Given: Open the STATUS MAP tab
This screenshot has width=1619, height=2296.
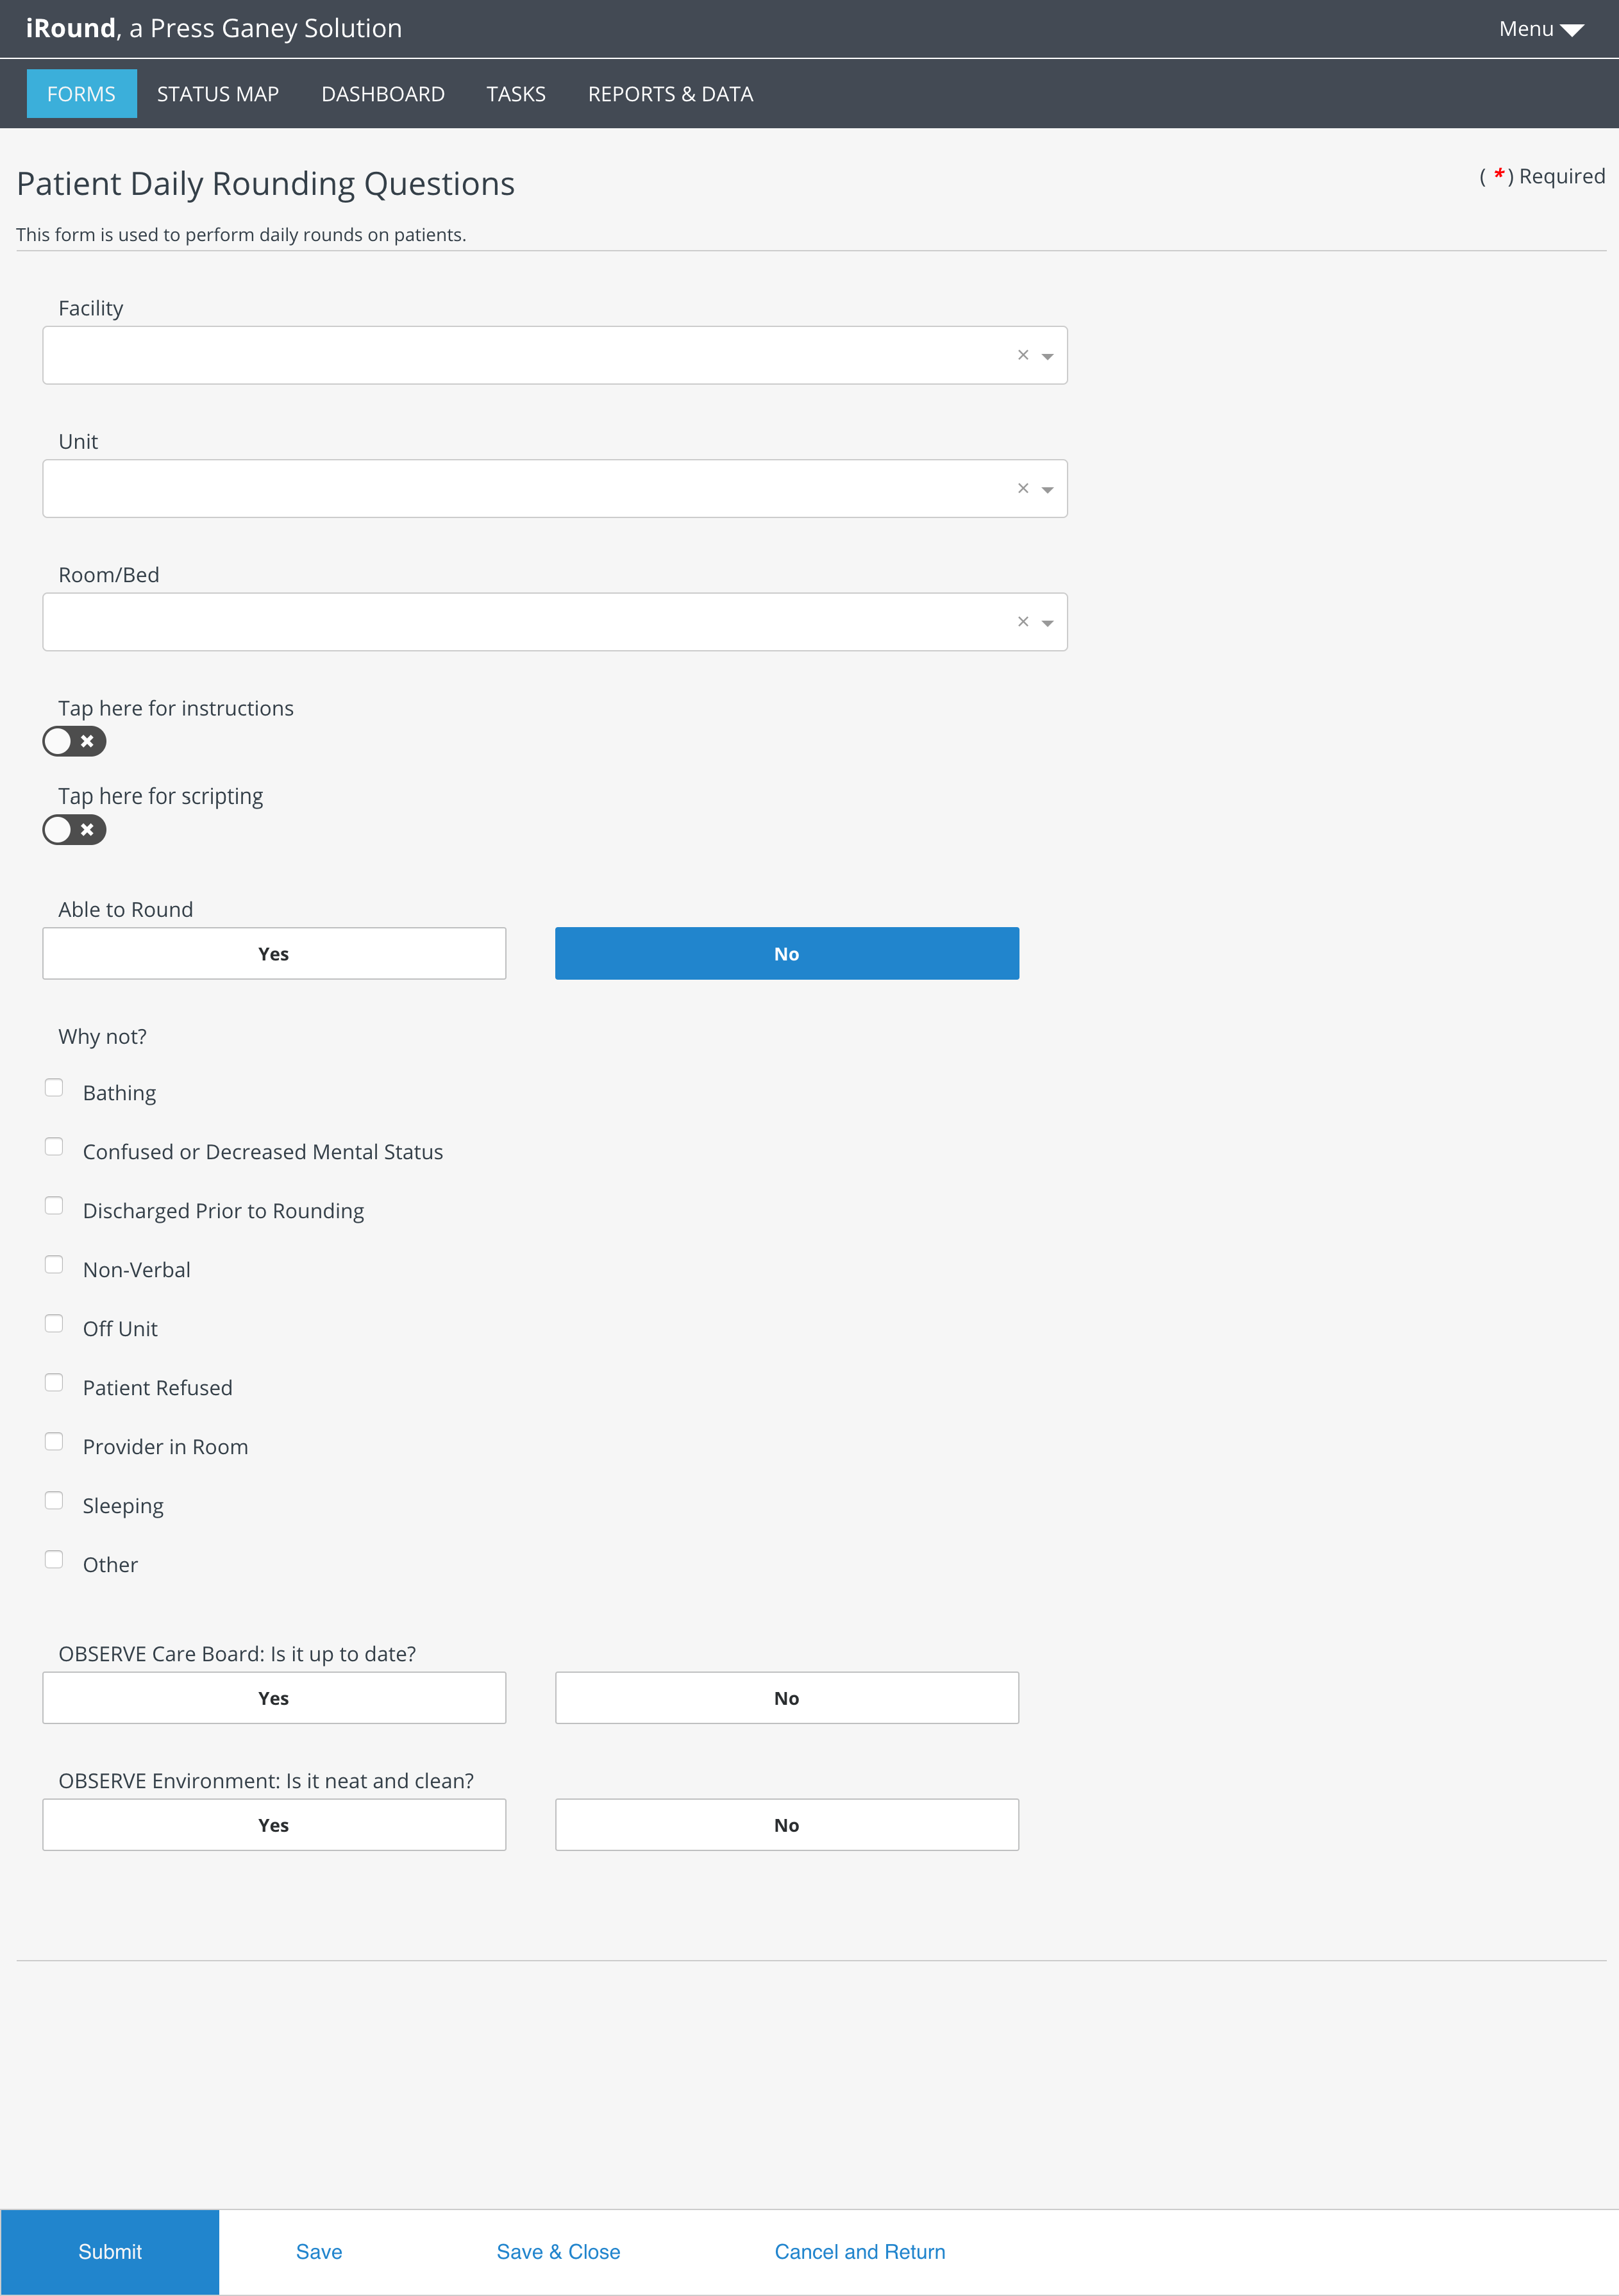Looking at the screenshot, I should coord(218,94).
